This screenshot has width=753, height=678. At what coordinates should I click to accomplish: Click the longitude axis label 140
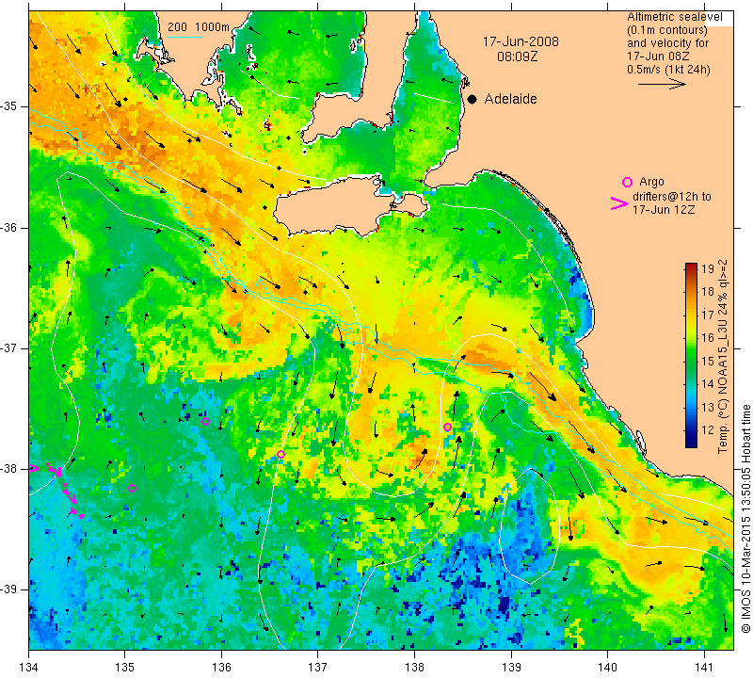607,667
